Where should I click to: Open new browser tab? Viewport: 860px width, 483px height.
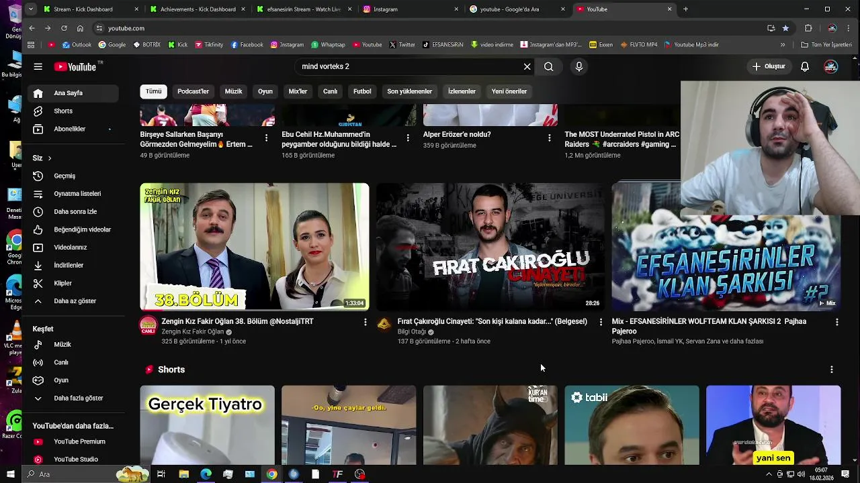coord(685,9)
